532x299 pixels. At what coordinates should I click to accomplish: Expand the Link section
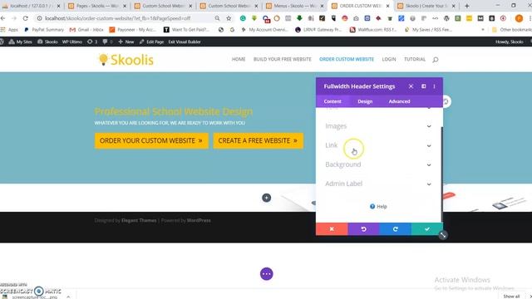tap(379, 145)
